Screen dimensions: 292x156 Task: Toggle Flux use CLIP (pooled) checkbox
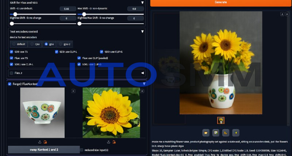pos(79,58)
